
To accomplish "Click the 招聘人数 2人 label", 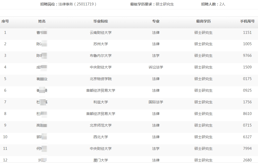I will tap(213, 4).
